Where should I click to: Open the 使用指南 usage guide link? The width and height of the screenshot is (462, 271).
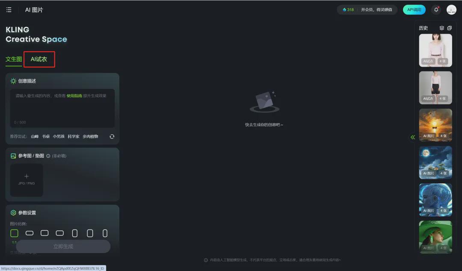tap(74, 96)
